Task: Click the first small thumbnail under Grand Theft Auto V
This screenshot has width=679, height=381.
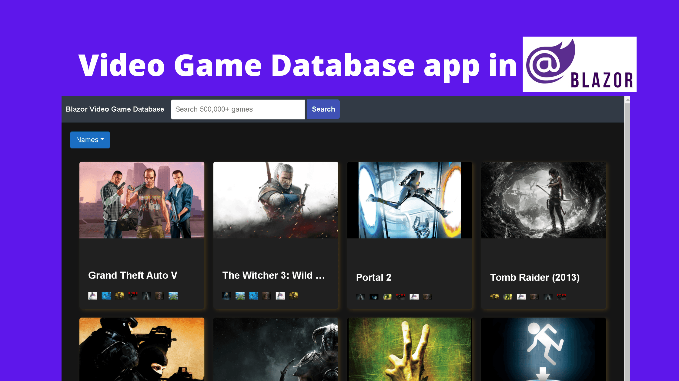Action: point(93,296)
